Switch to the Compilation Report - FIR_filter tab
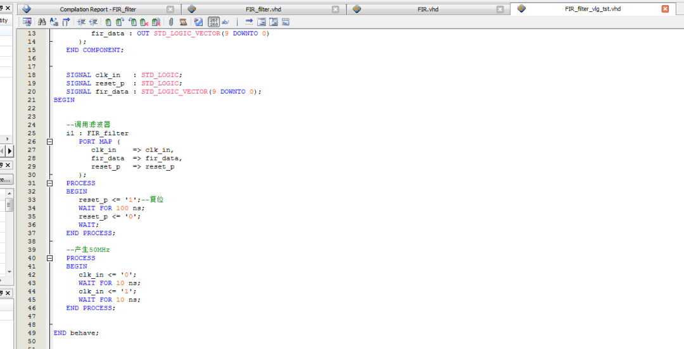 pos(98,9)
